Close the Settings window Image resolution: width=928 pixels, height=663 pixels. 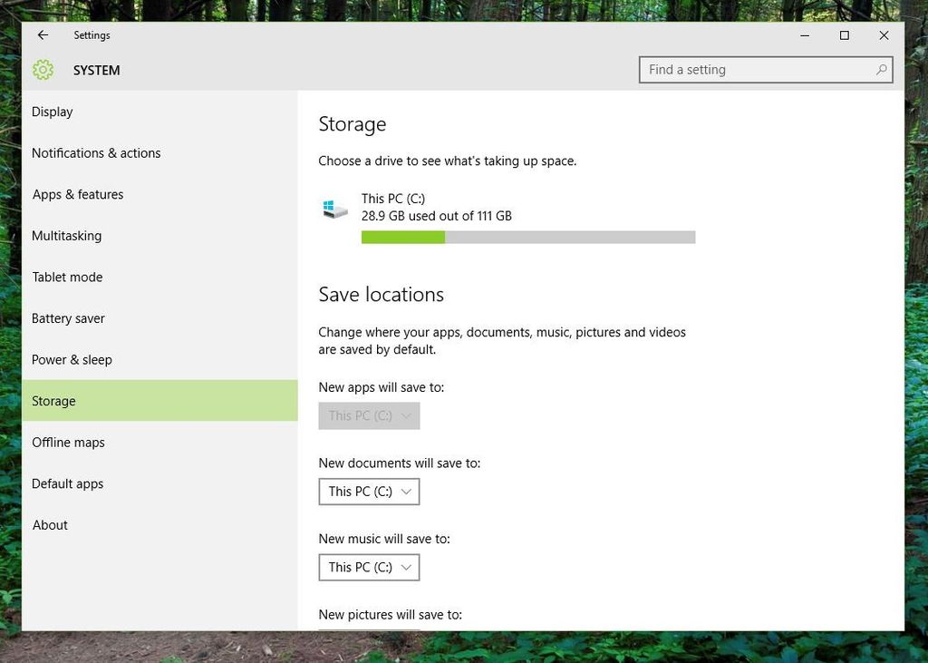click(x=884, y=35)
